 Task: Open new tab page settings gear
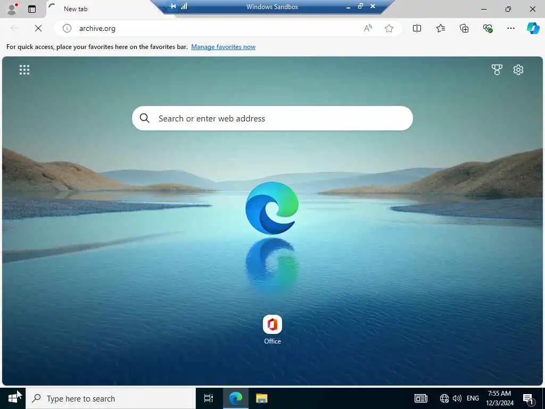[x=518, y=70]
